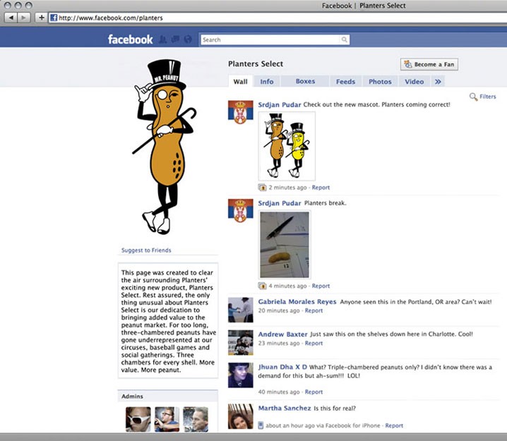This screenshot has height=441, width=507.
Task: Click the Facebook favicon in the address bar
Action: click(54, 18)
